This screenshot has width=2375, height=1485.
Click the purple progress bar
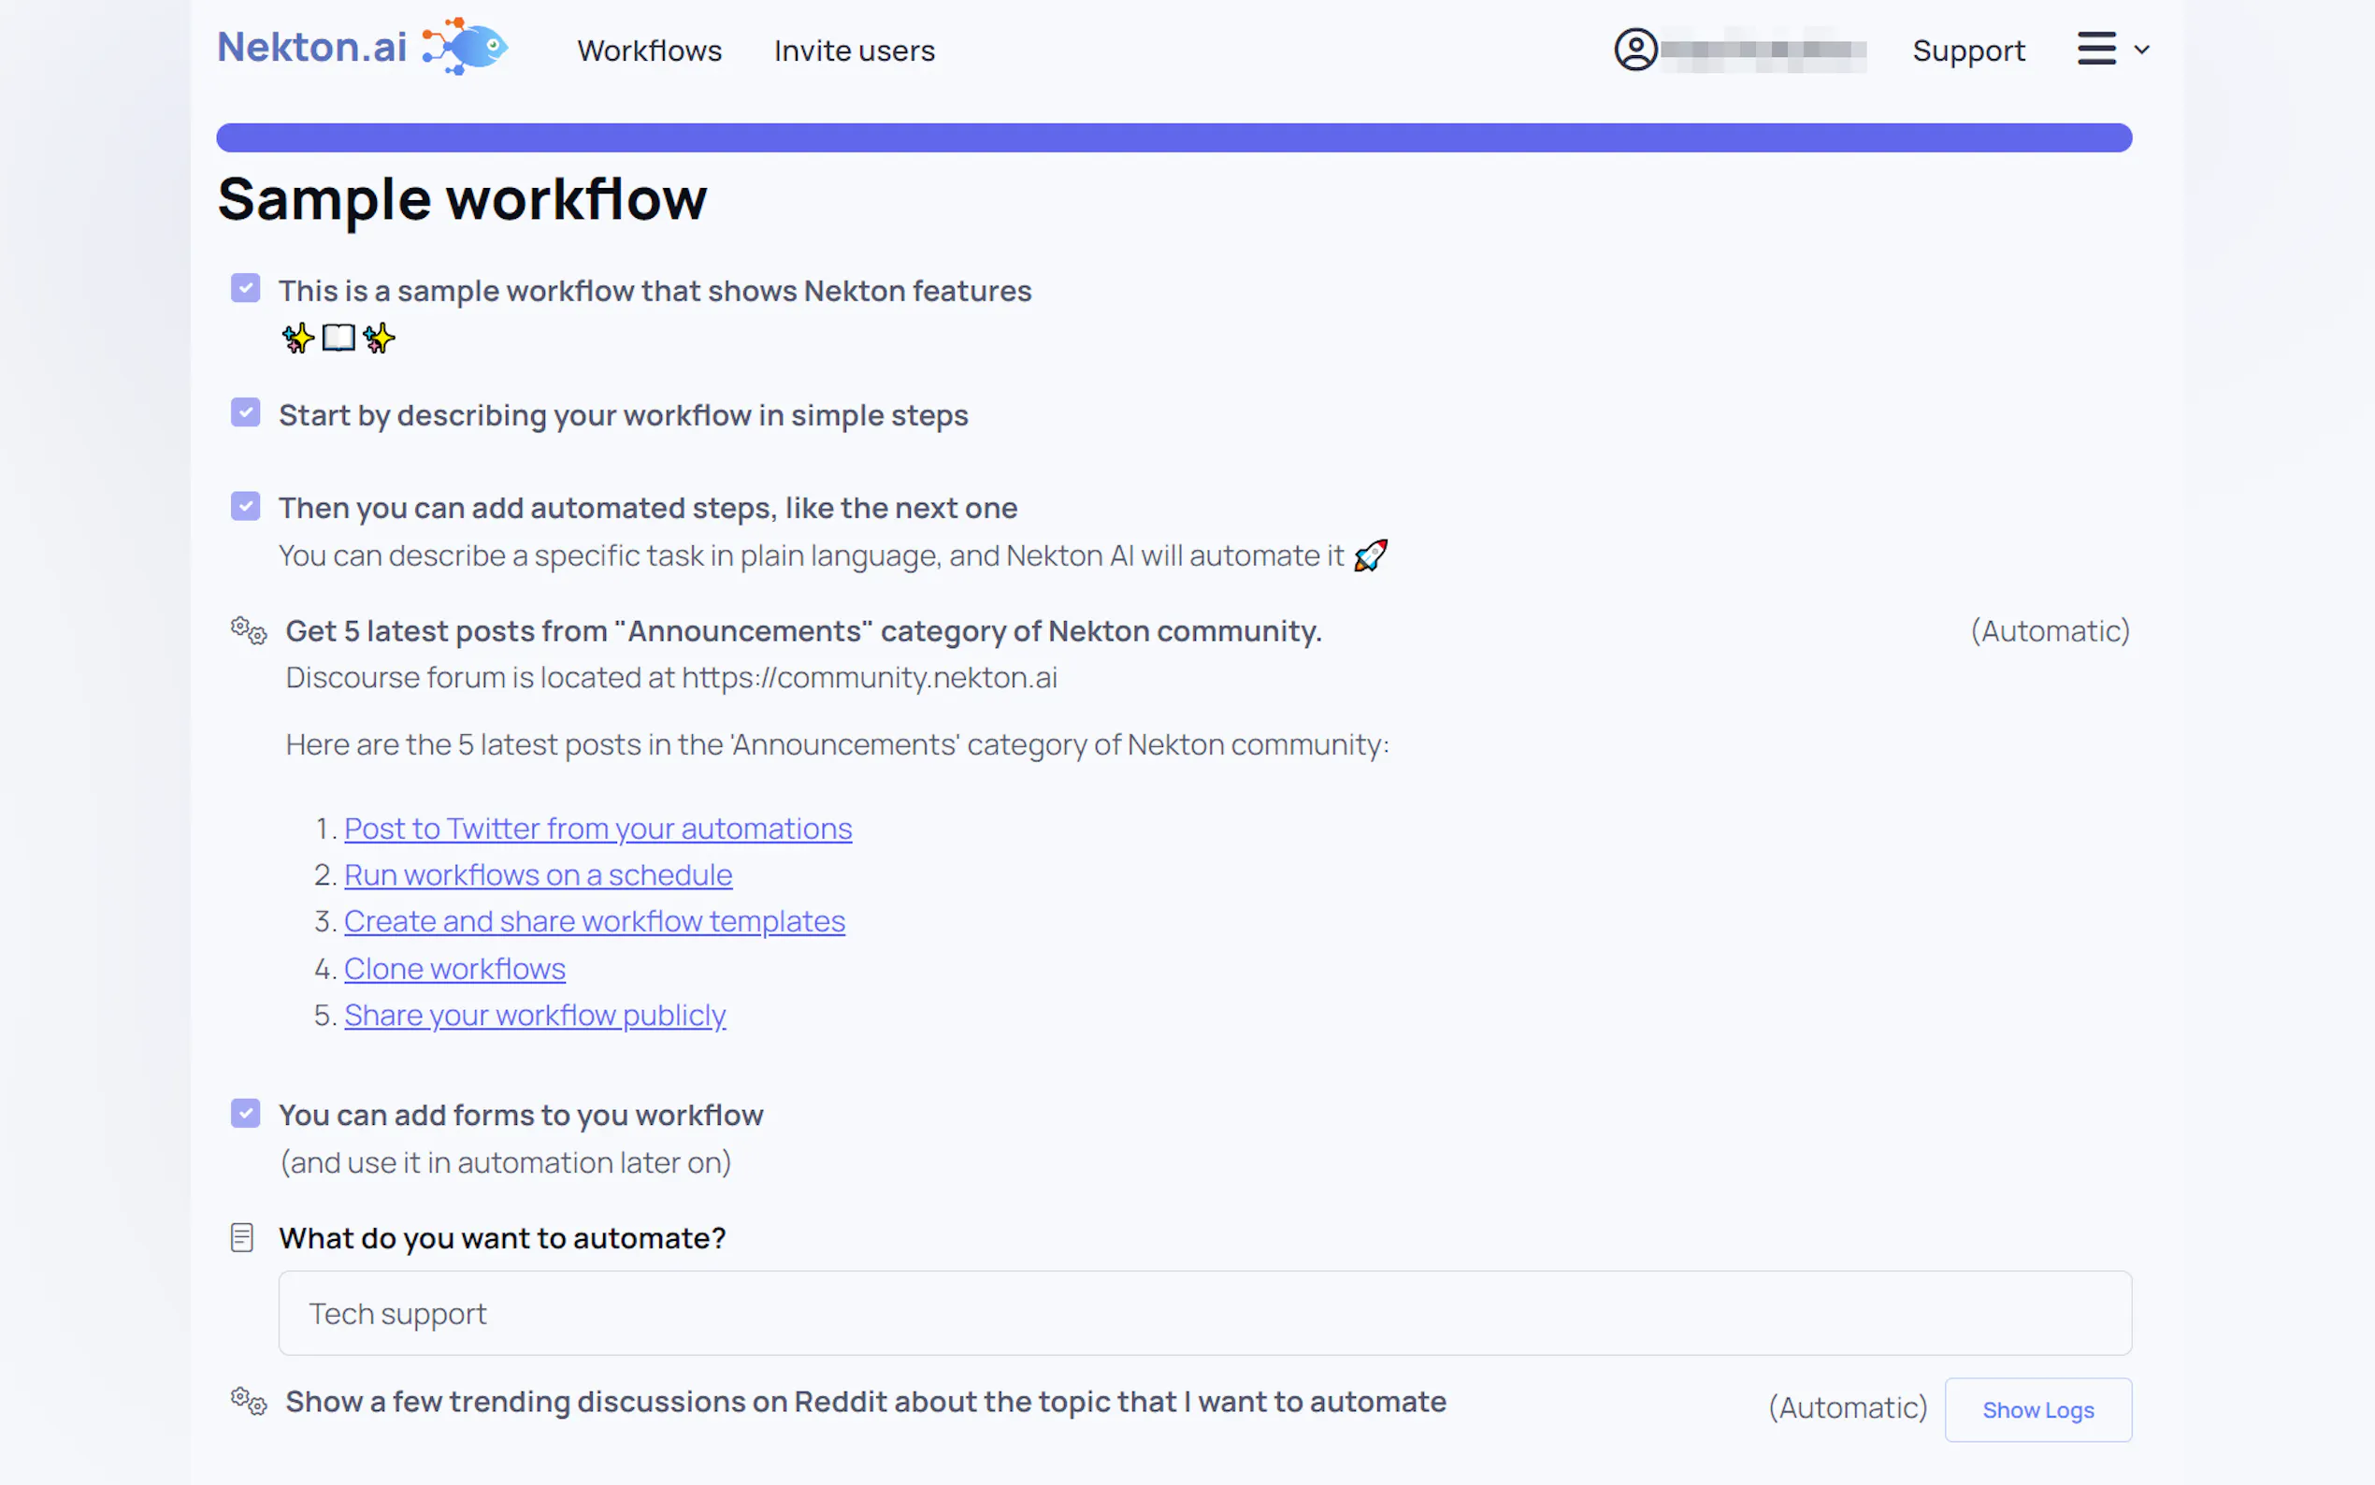pos(1173,137)
